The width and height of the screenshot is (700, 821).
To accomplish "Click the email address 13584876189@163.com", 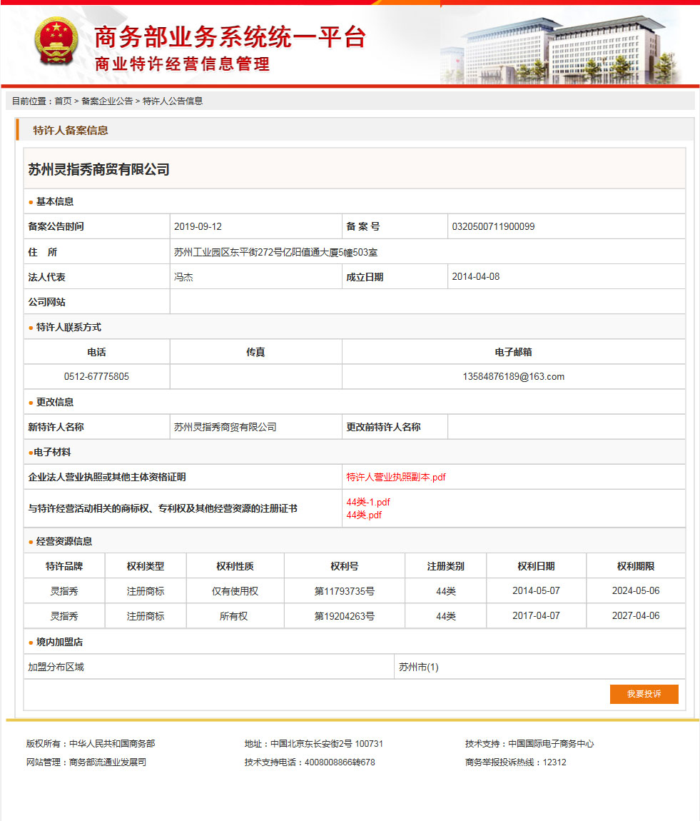I will click(x=513, y=376).
